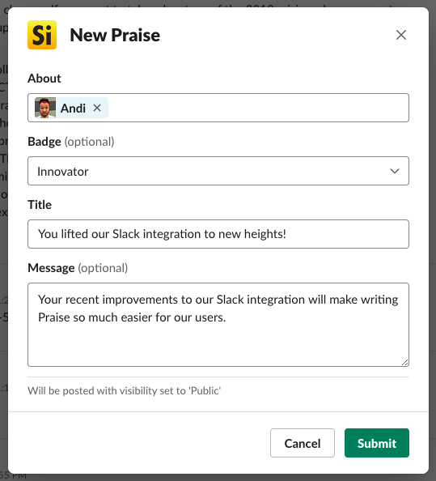This screenshot has height=481, width=436.
Task: Click Andi's avatar photo in the chip
Action: pos(45,108)
